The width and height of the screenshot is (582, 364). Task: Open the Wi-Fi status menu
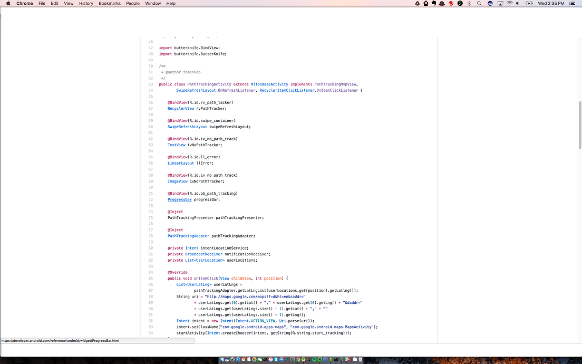(x=510, y=3)
